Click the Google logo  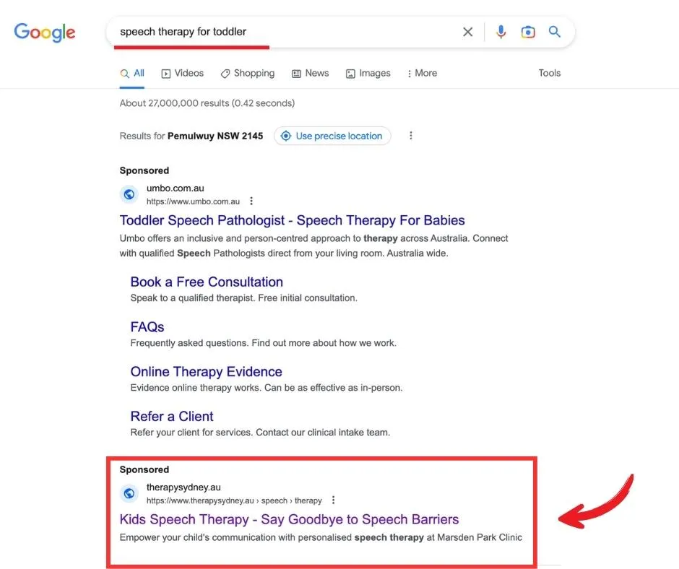coord(45,32)
